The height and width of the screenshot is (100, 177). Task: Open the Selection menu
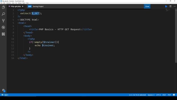tap(9, 3)
